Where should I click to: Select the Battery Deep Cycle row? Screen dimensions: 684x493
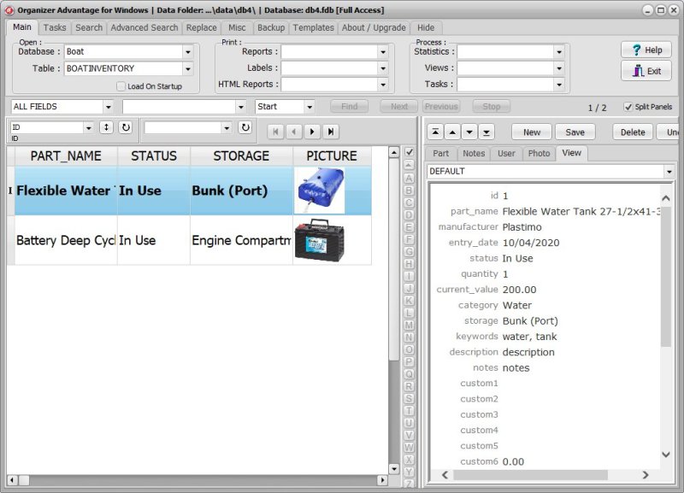click(189, 240)
